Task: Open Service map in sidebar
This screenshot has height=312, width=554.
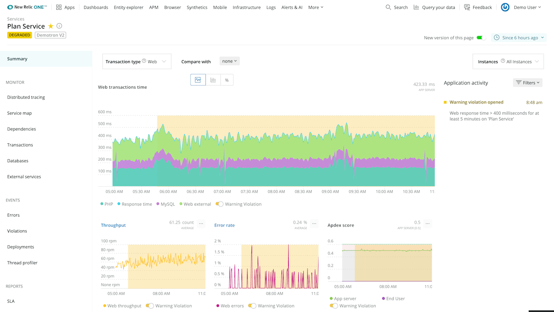Action: click(19, 113)
